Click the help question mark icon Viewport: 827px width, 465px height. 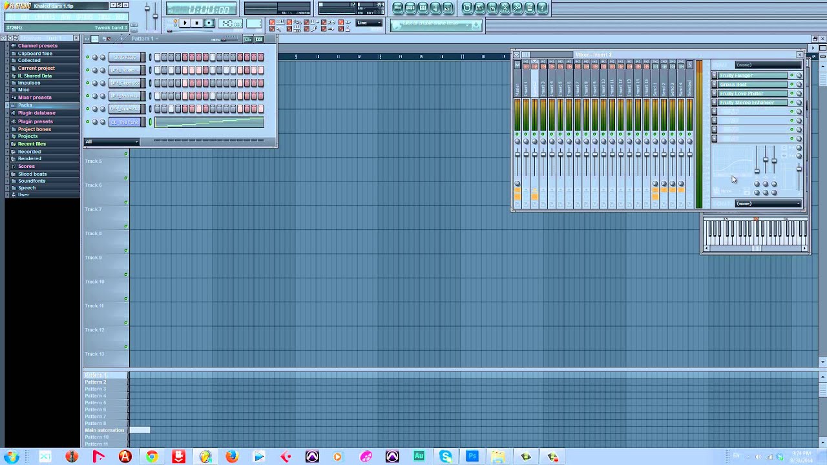coord(542,8)
